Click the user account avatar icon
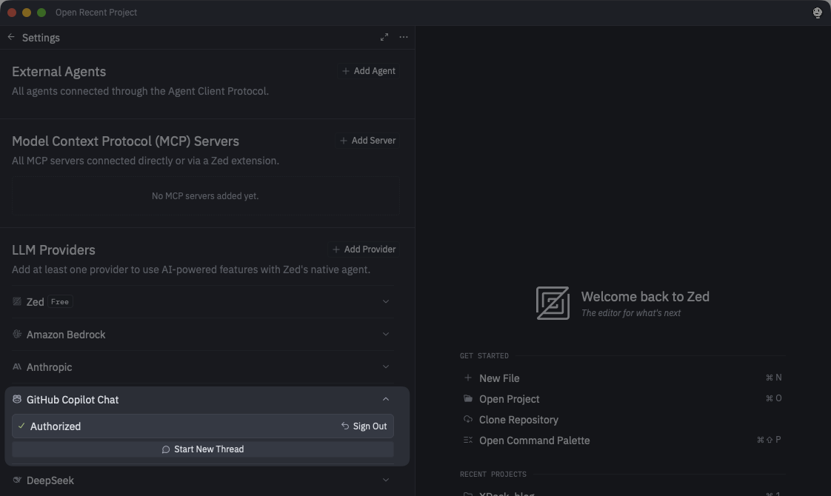The image size is (831, 496). (817, 12)
